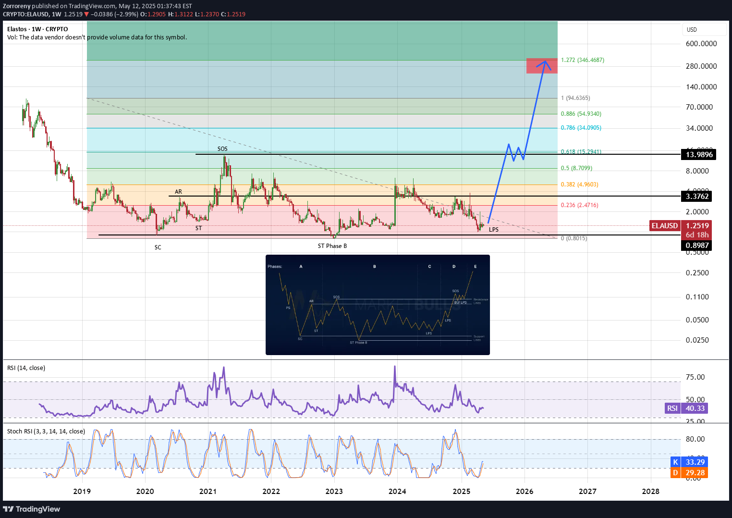Select the LPS annotation near current price
The height and width of the screenshot is (518, 732).
[x=494, y=230]
